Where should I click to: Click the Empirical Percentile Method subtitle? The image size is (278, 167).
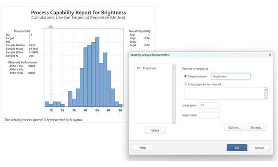[78, 18]
